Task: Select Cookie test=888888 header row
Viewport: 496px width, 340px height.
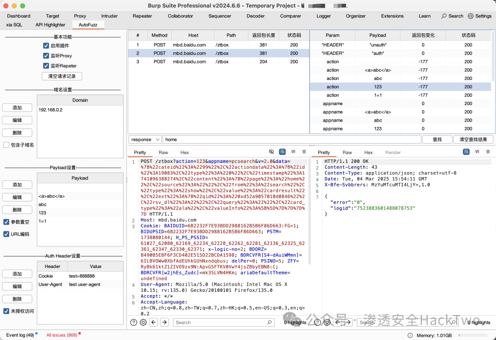Action: [80, 276]
